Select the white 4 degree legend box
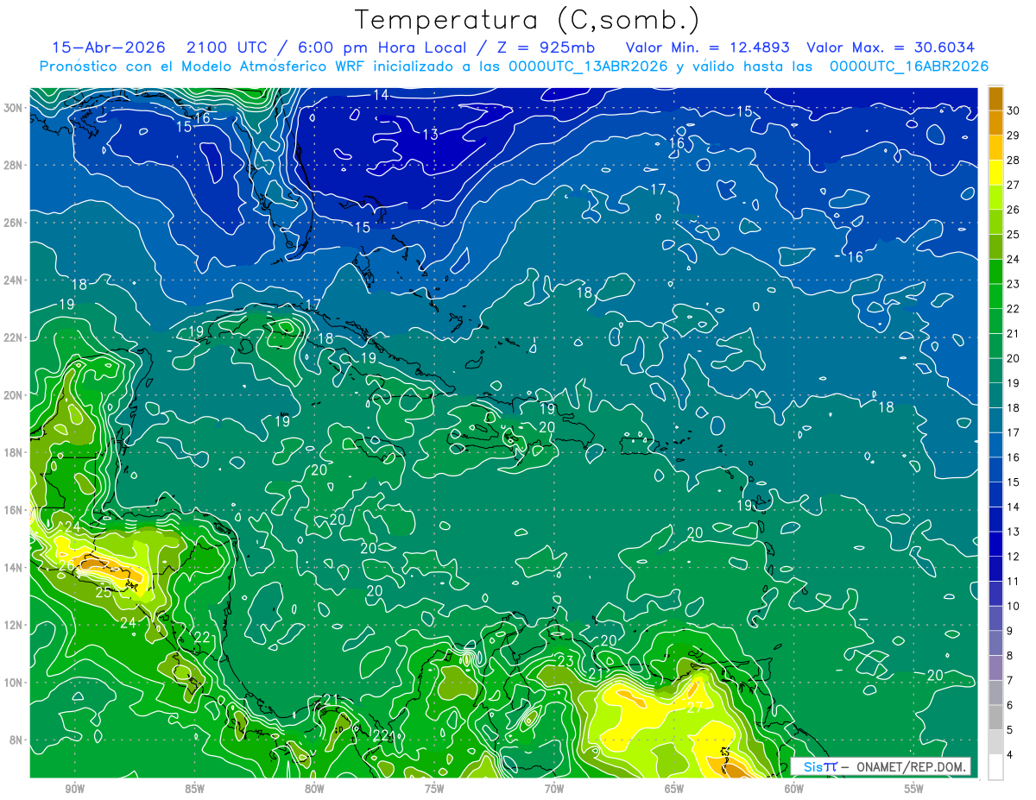This screenshot has height=800, width=1036. point(995,767)
